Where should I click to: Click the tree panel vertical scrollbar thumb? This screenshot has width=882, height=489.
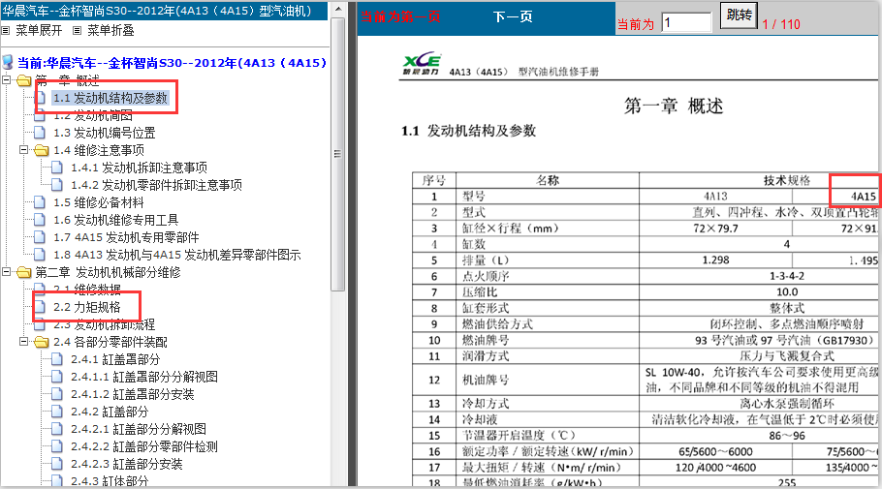338,153
